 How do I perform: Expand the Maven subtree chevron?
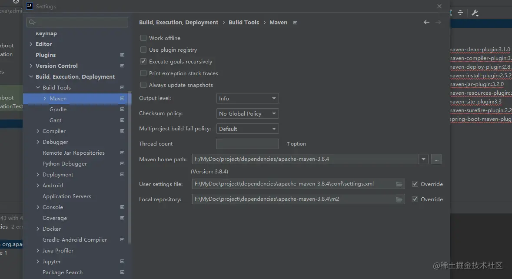click(x=45, y=98)
